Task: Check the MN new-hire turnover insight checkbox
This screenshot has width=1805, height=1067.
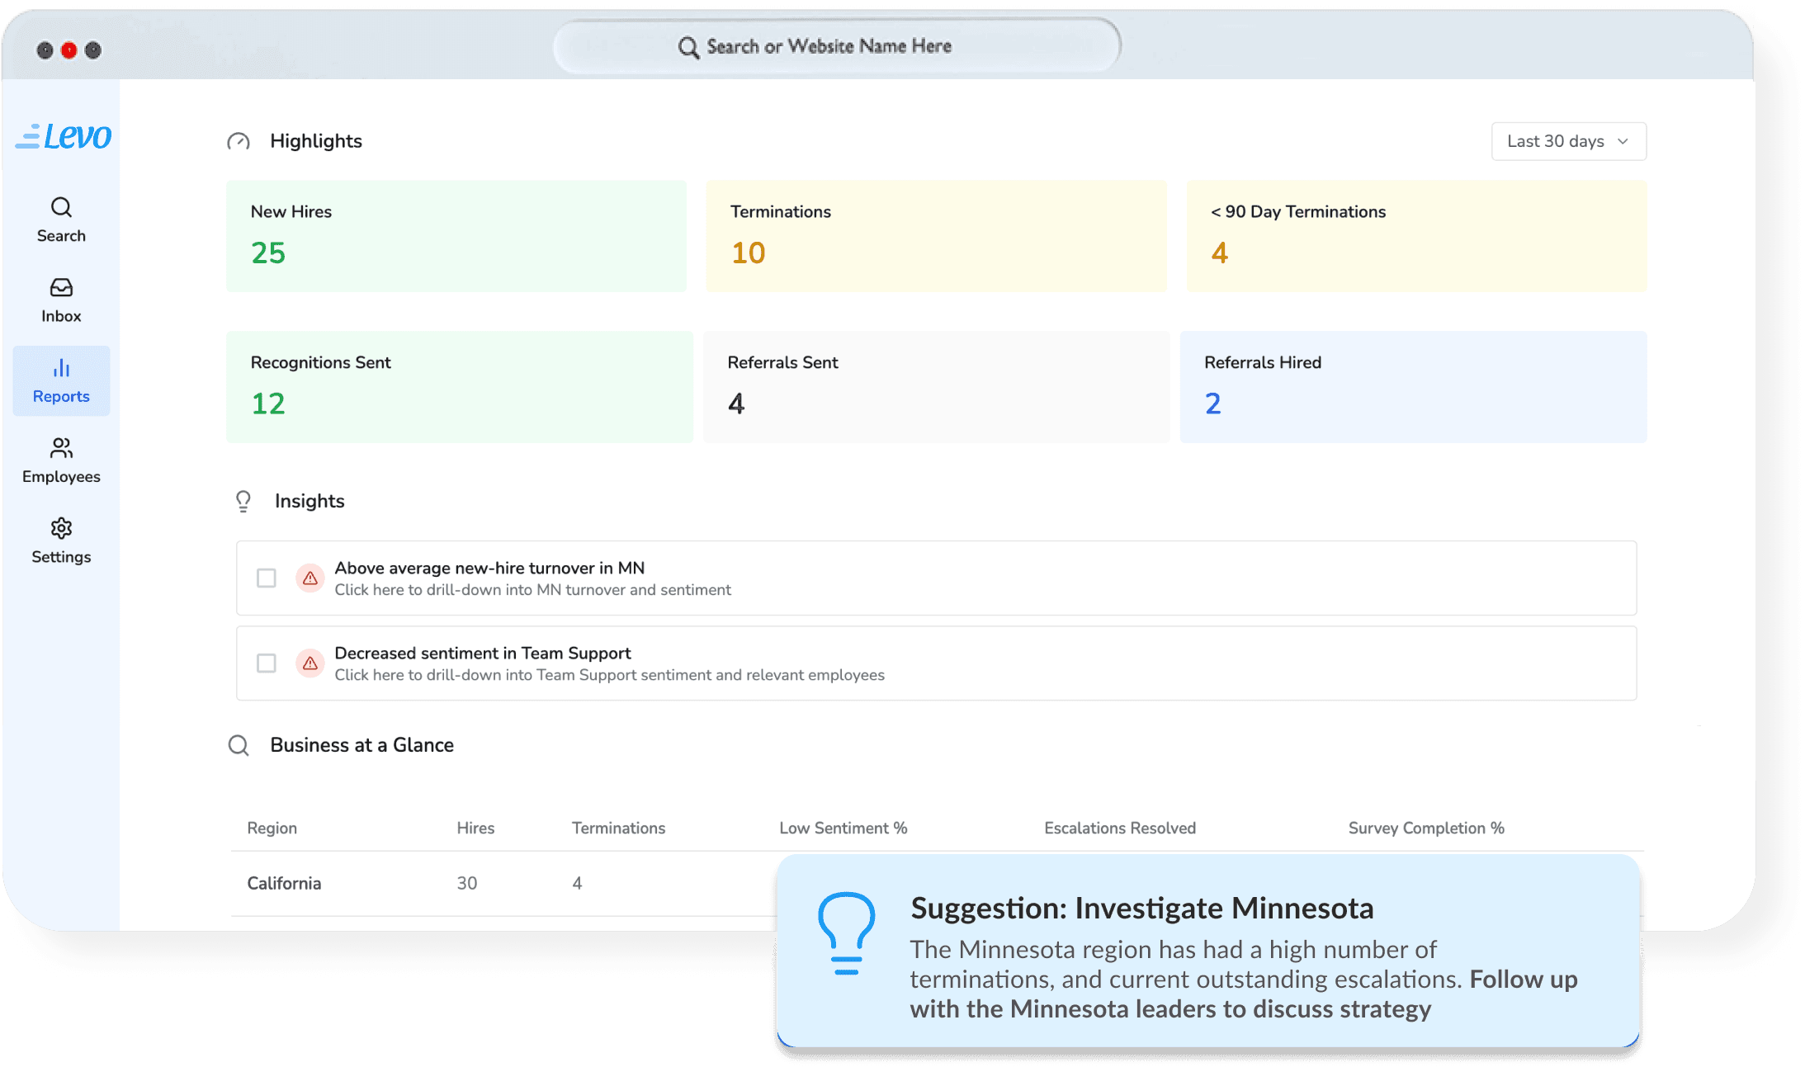Action: [x=266, y=578]
